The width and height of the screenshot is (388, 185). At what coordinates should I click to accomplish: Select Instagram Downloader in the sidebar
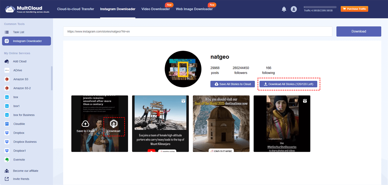click(x=26, y=41)
